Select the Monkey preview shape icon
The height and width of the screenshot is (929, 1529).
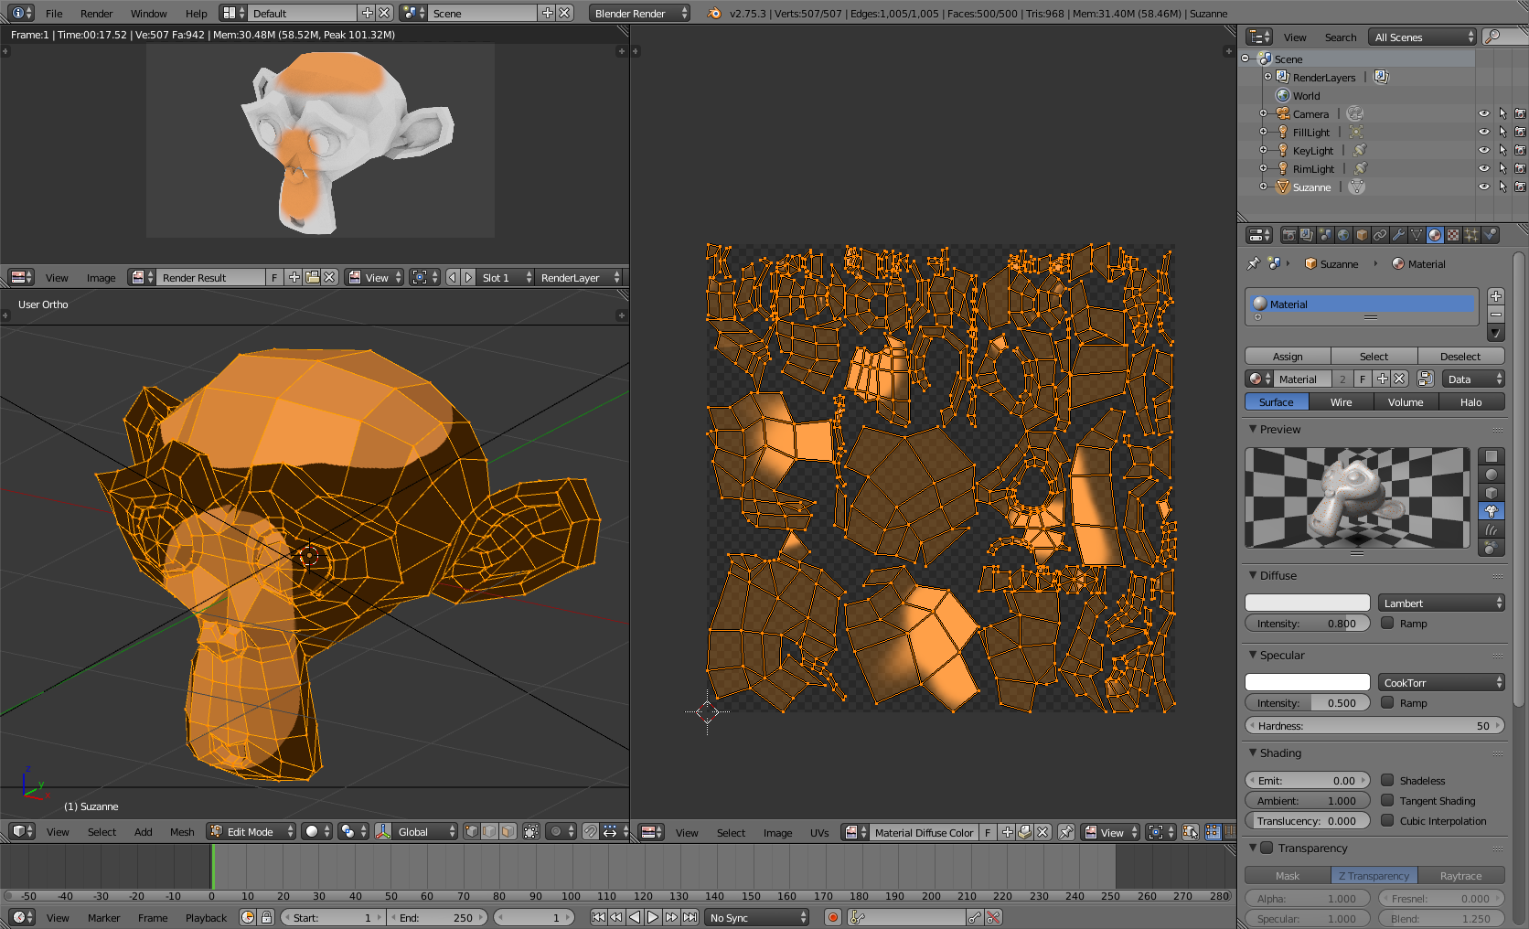point(1492,511)
